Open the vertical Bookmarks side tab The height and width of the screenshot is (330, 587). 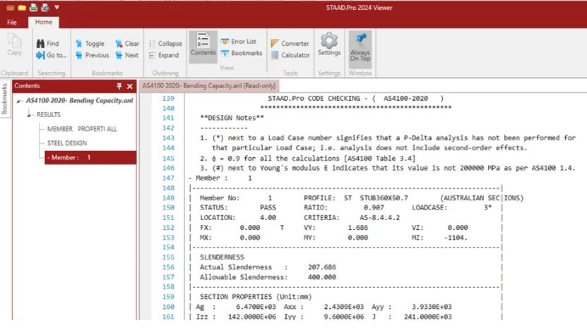pyautogui.click(x=5, y=99)
